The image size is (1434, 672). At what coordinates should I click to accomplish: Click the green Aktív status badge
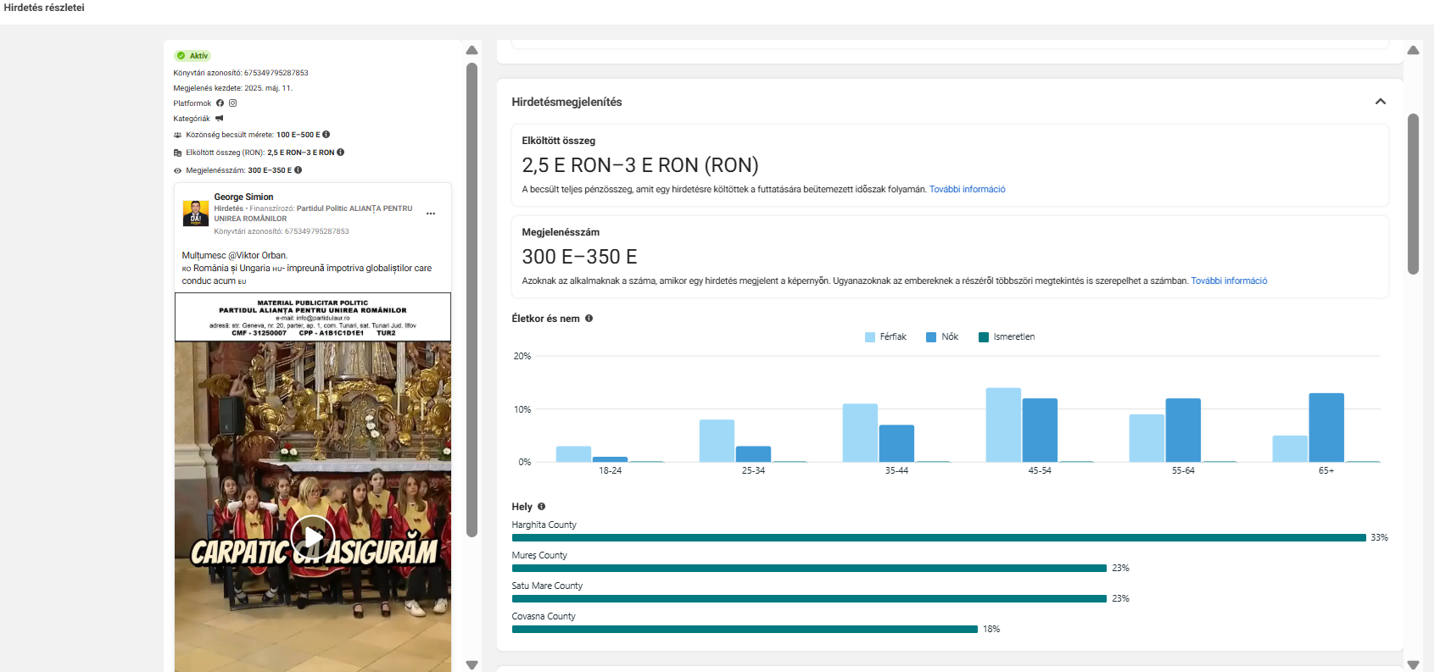[x=193, y=56]
